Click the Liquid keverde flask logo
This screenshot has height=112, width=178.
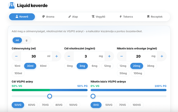[x=12, y=5]
